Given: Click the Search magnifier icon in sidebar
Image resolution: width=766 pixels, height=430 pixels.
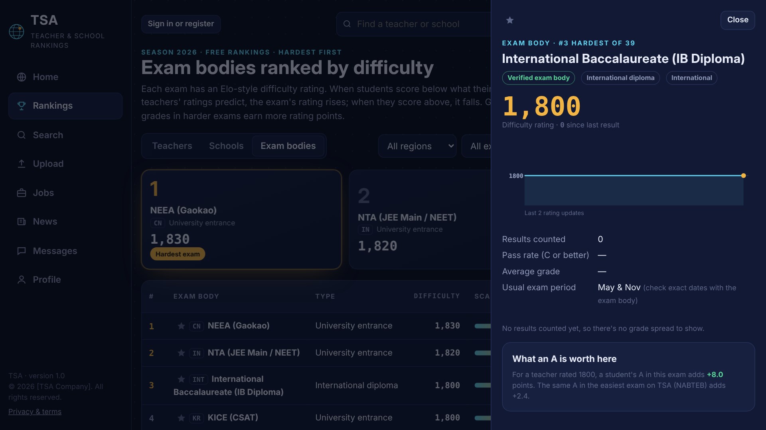Looking at the screenshot, I should click(x=22, y=135).
